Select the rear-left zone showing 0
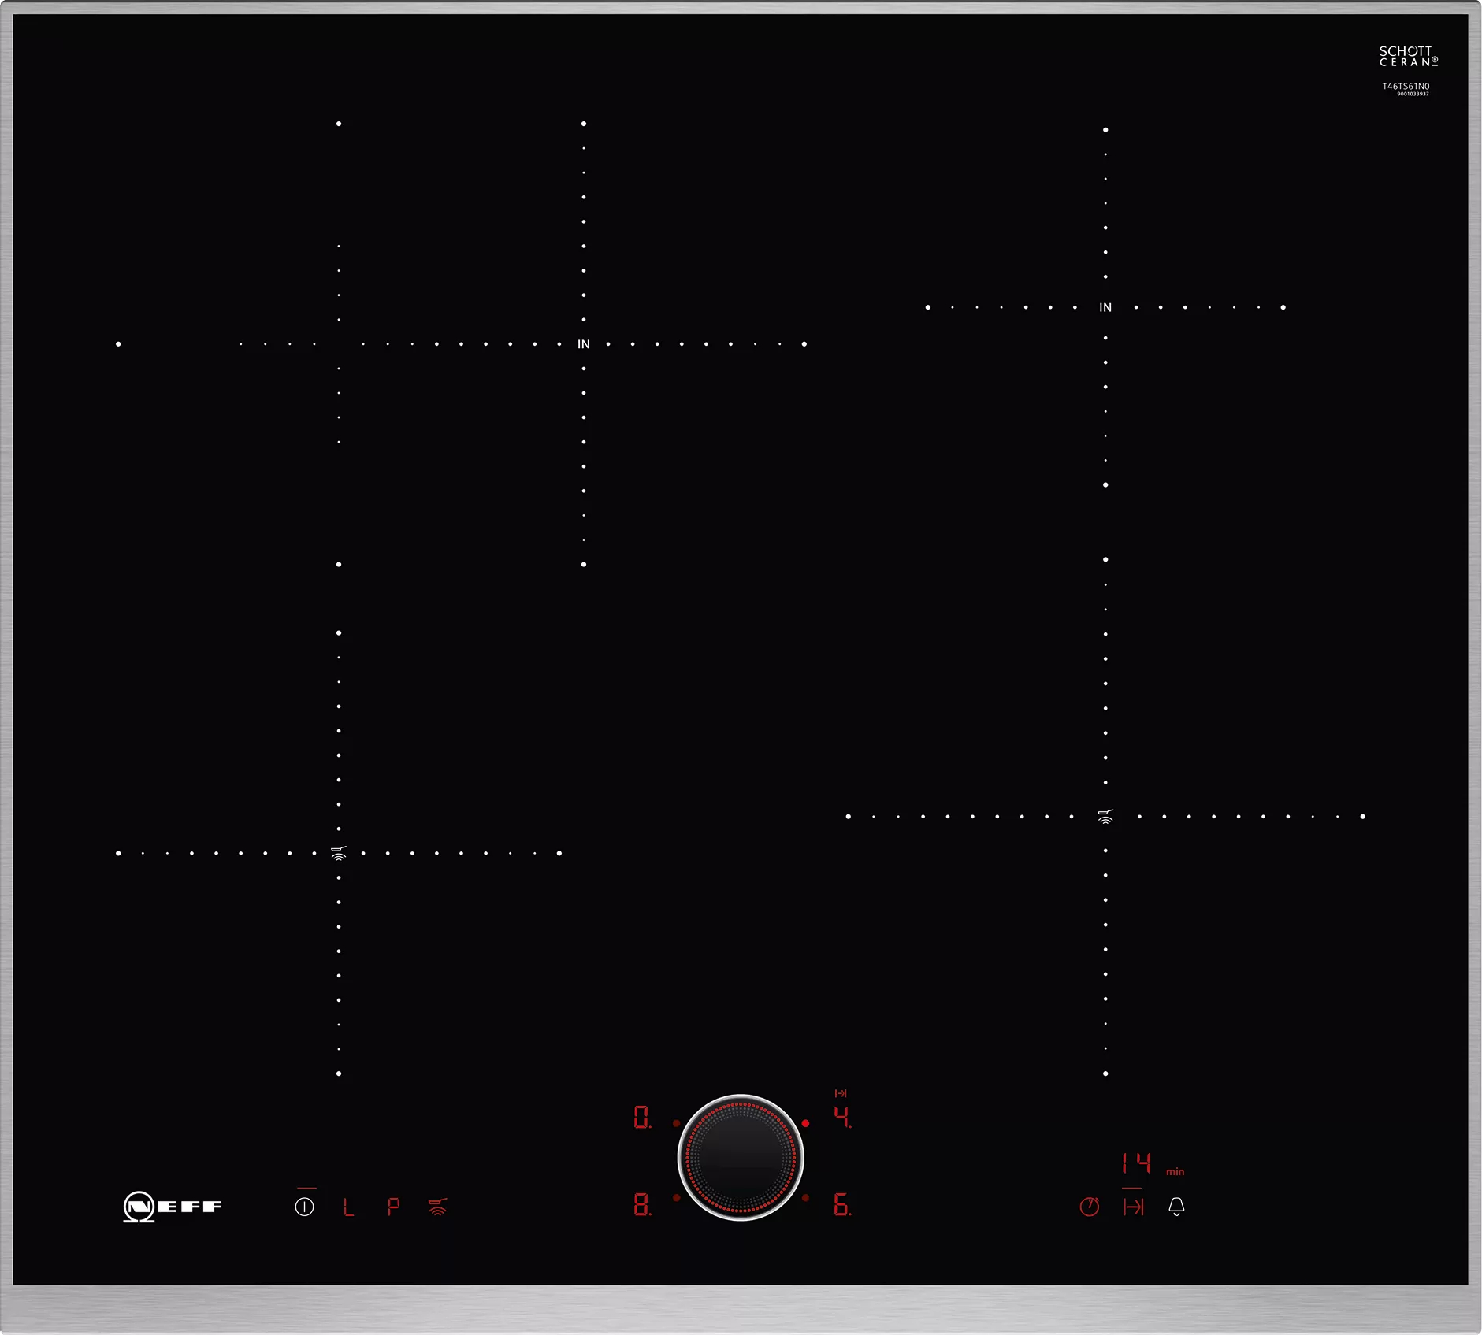 click(x=643, y=1117)
